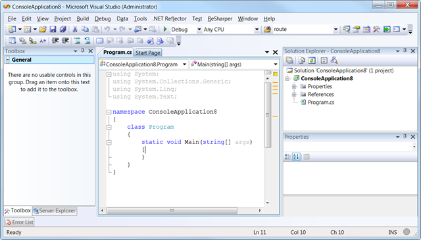Expand the Properties node in Solution Explorer

point(294,86)
